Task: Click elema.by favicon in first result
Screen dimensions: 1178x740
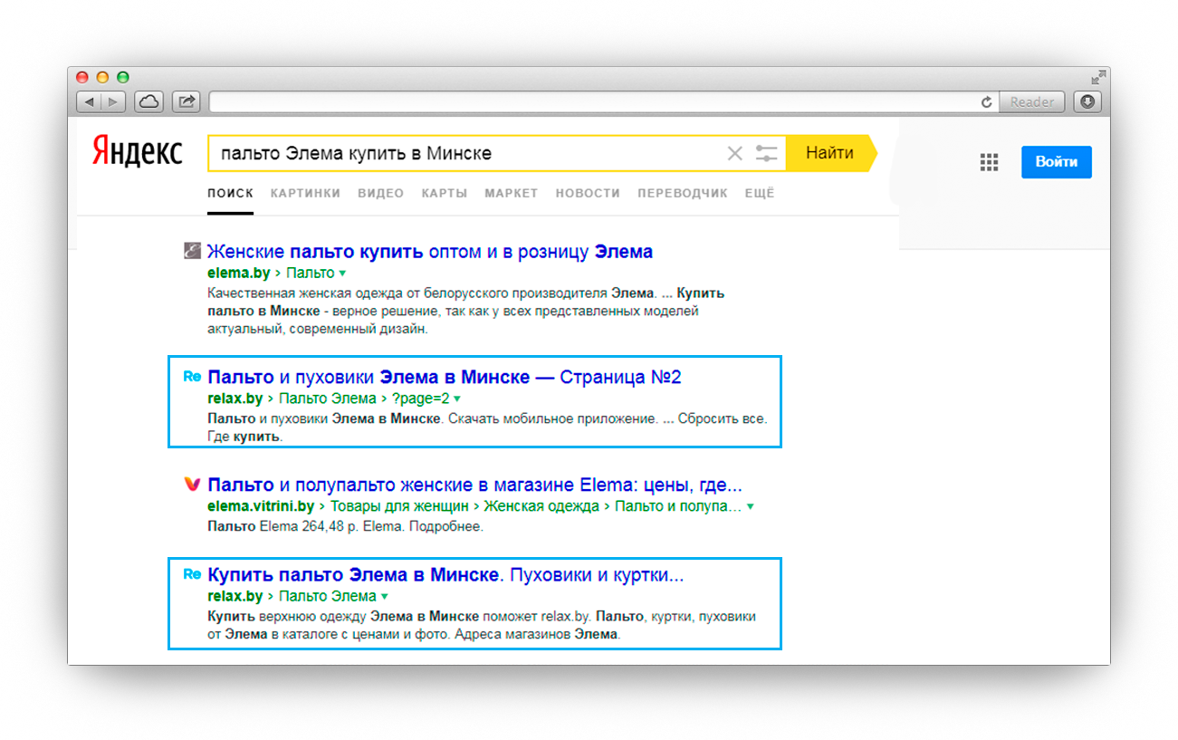Action: coord(191,251)
